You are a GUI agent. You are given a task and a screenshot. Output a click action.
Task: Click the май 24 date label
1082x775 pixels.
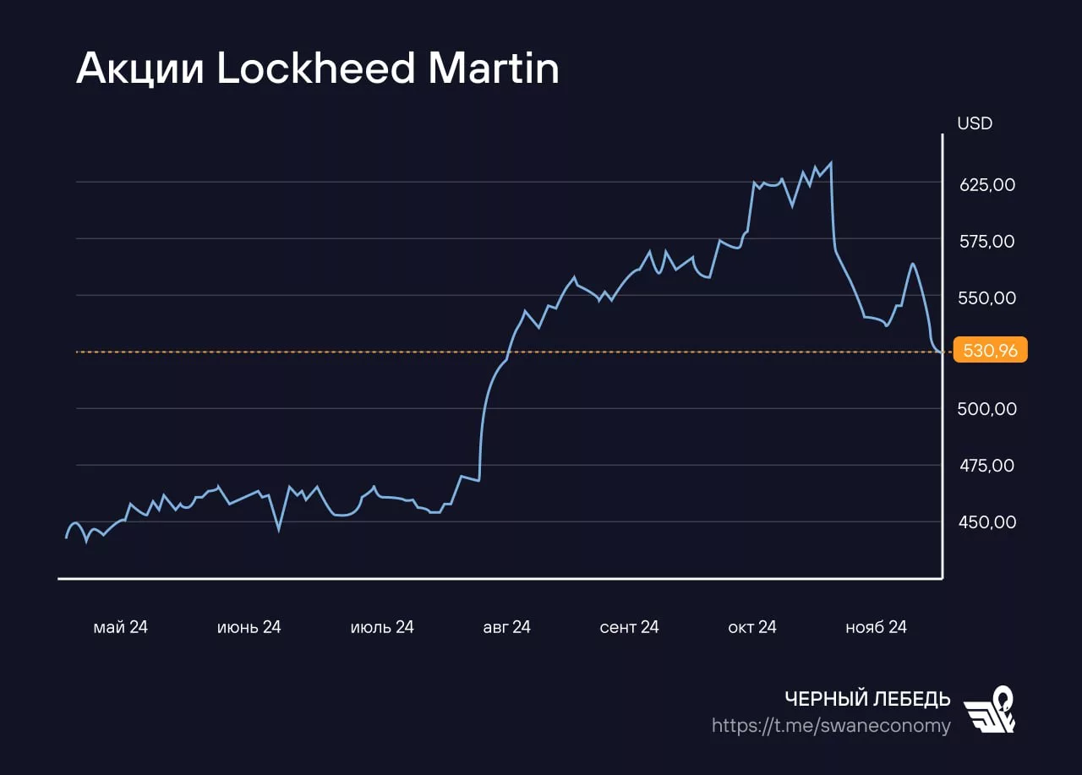coord(120,627)
